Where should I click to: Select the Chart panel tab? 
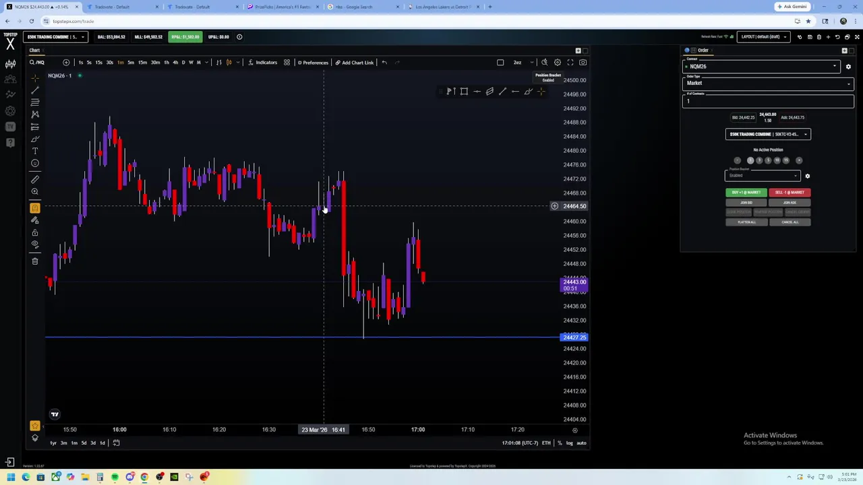pyautogui.click(x=34, y=51)
